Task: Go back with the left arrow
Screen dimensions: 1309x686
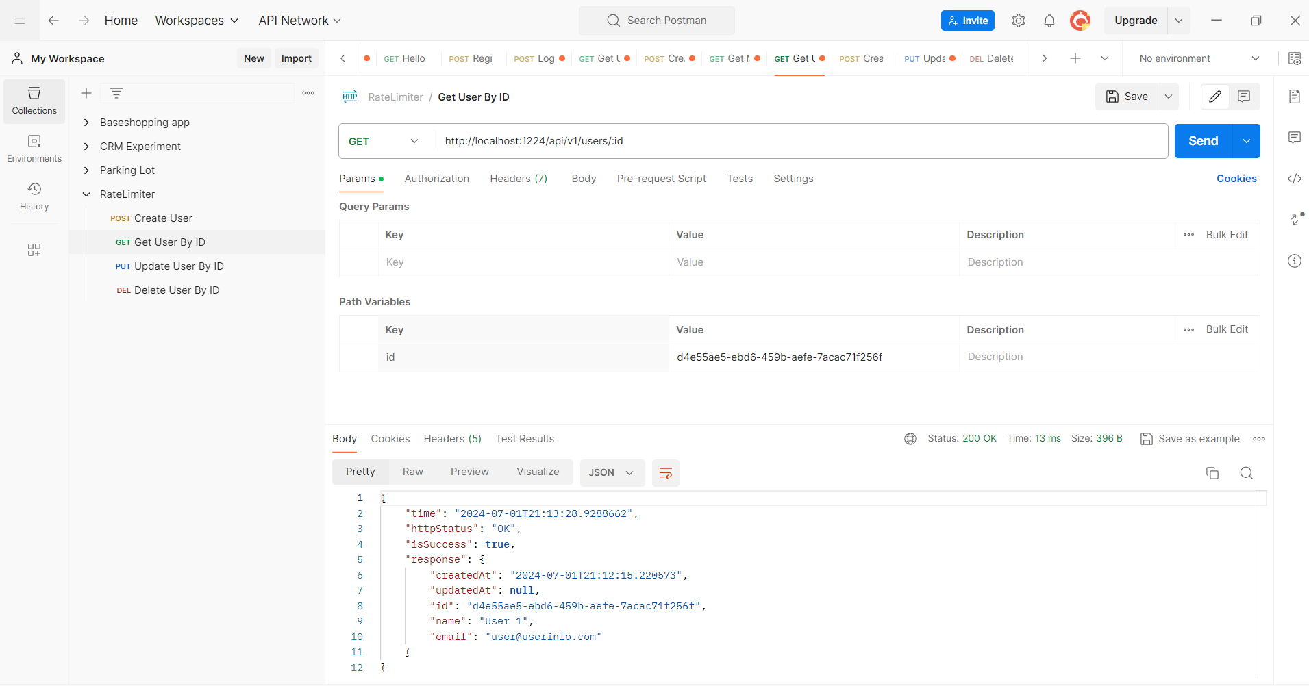Action: pyautogui.click(x=53, y=21)
